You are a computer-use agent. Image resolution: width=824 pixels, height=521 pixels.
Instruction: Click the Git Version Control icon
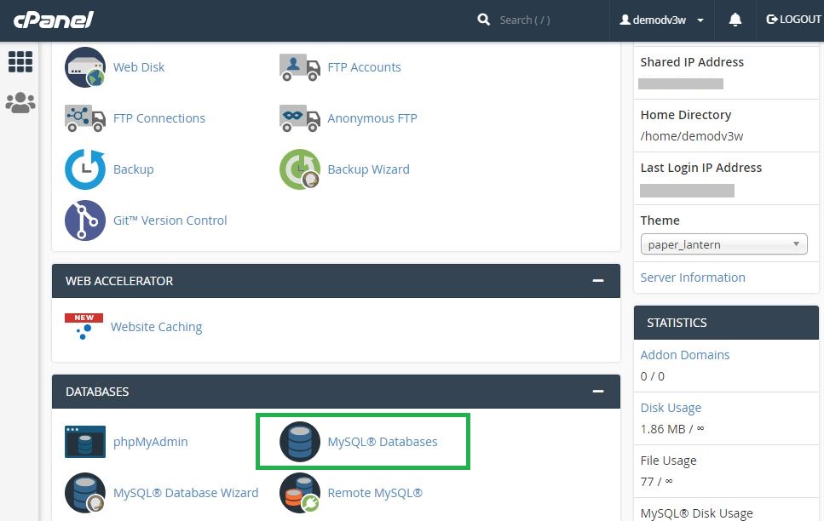point(85,220)
